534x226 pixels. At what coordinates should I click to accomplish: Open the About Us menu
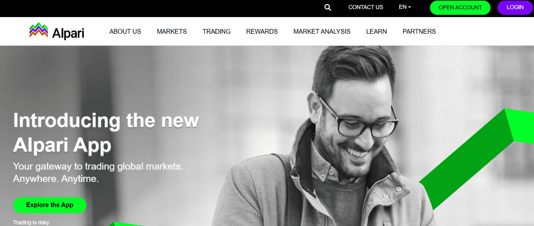pyautogui.click(x=125, y=31)
